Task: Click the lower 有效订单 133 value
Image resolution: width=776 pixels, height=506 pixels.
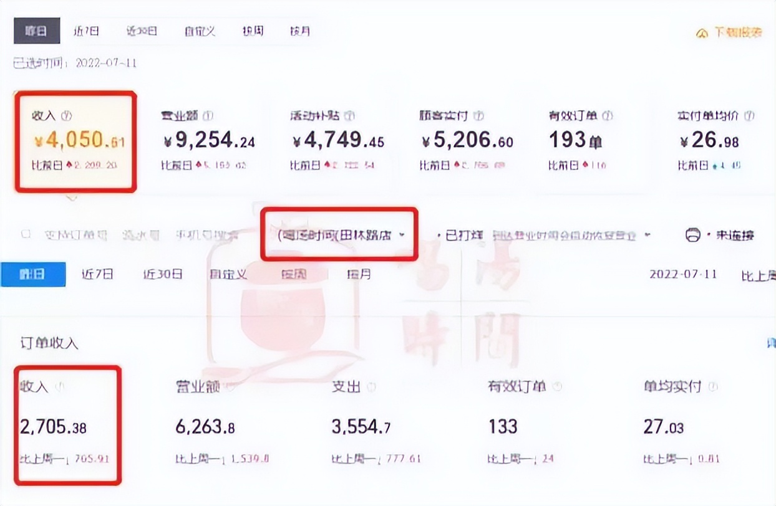Action: (503, 427)
